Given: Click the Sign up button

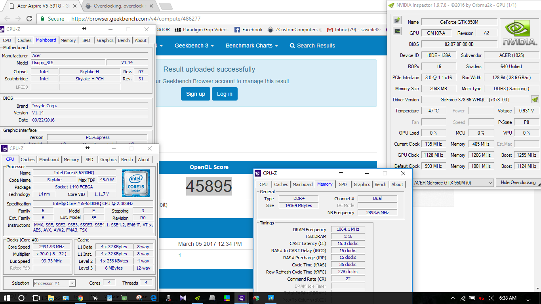Looking at the screenshot, I should click(196, 94).
